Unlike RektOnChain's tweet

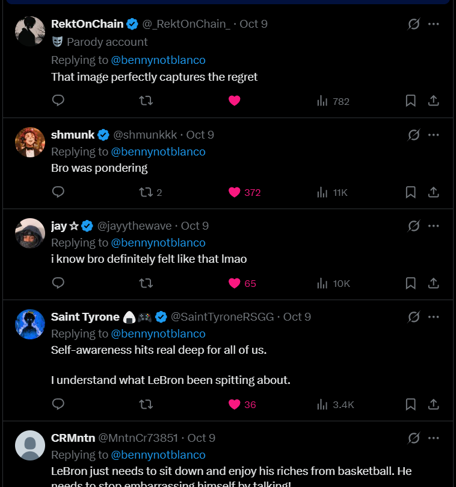click(235, 101)
